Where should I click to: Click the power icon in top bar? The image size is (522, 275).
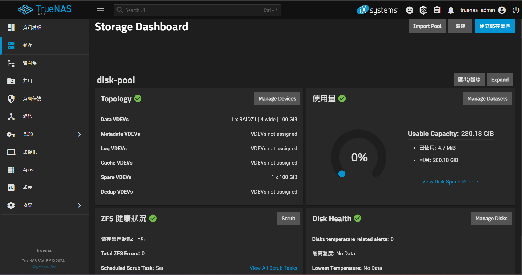[516, 10]
